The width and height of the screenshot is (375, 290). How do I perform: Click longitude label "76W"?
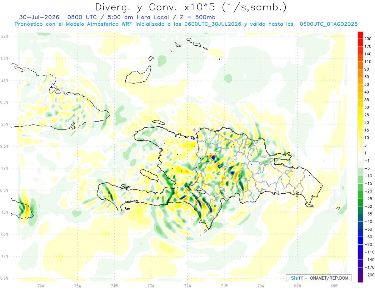coord(41,286)
